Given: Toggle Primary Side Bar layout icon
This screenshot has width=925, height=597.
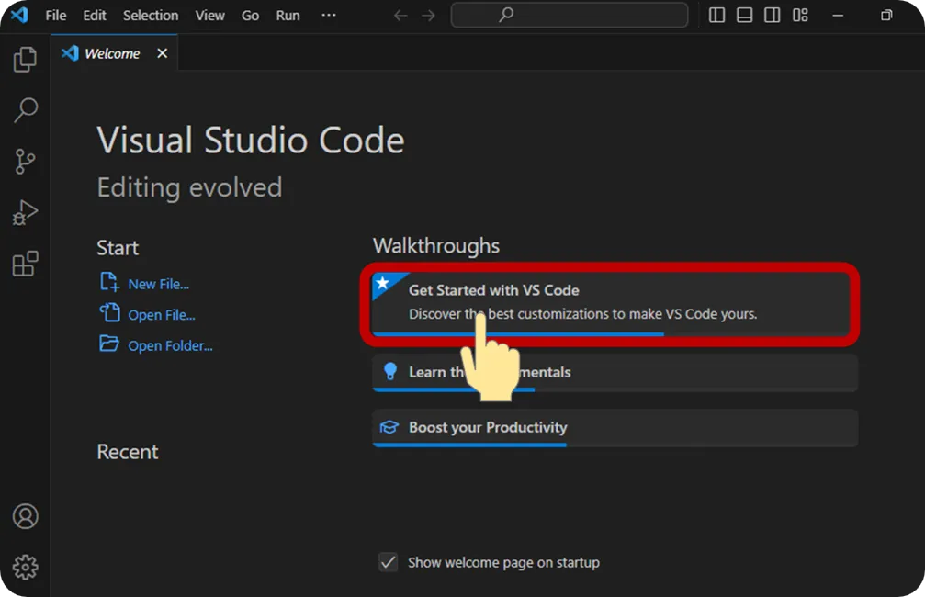Looking at the screenshot, I should [717, 16].
